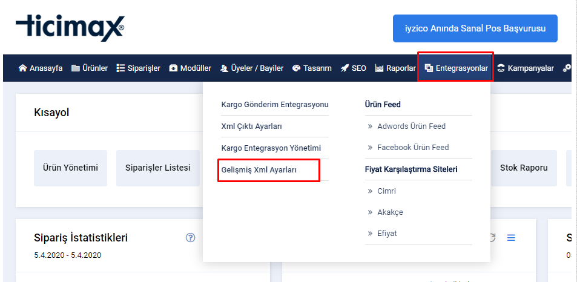Screen dimensions: 577x282
Task: Open Facebook Ürün Feed
Action: [413, 148]
